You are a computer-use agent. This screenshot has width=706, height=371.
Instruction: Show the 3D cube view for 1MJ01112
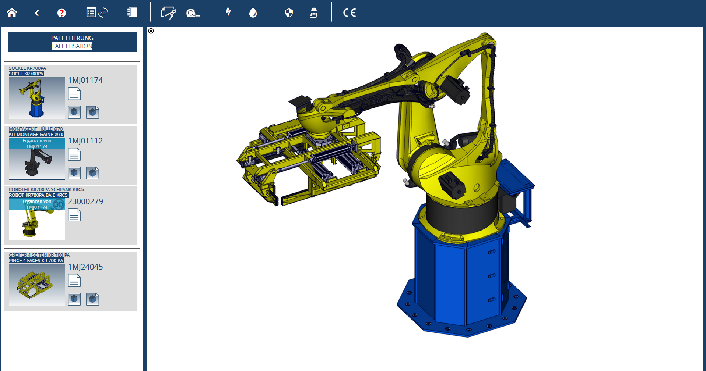click(74, 172)
